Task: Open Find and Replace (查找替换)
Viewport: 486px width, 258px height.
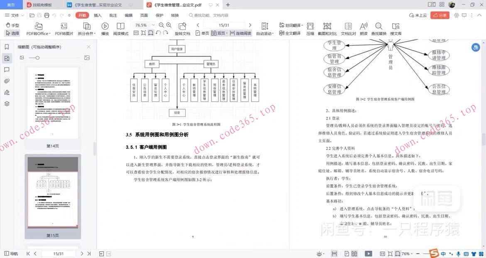Action: point(379,29)
